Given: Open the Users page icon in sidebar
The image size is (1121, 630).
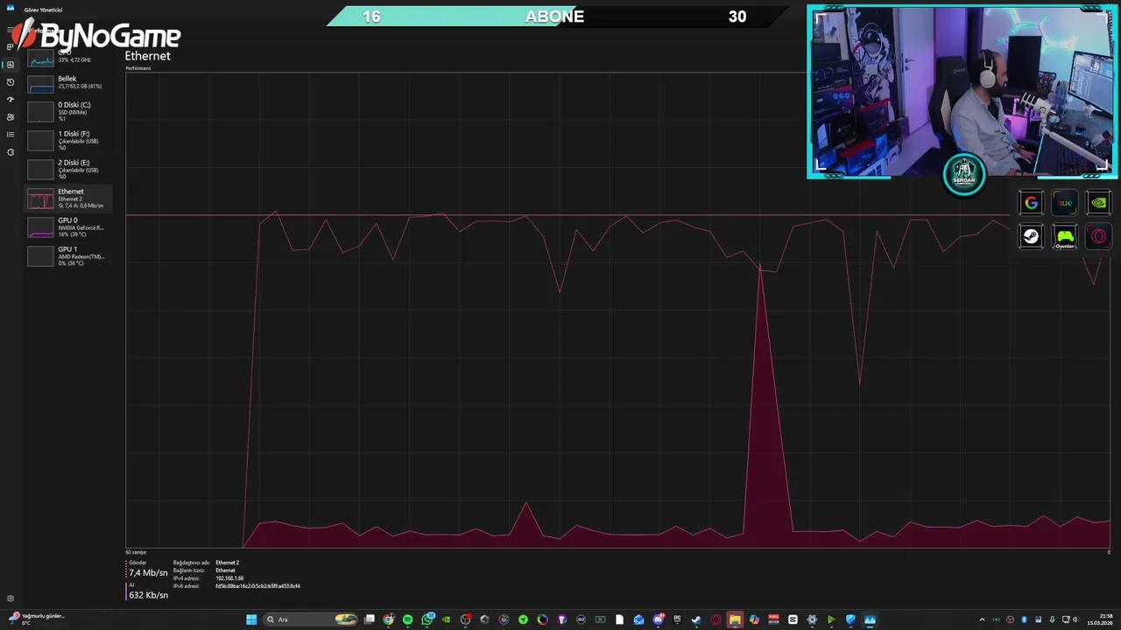Looking at the screenshot, I should point(11,117).
